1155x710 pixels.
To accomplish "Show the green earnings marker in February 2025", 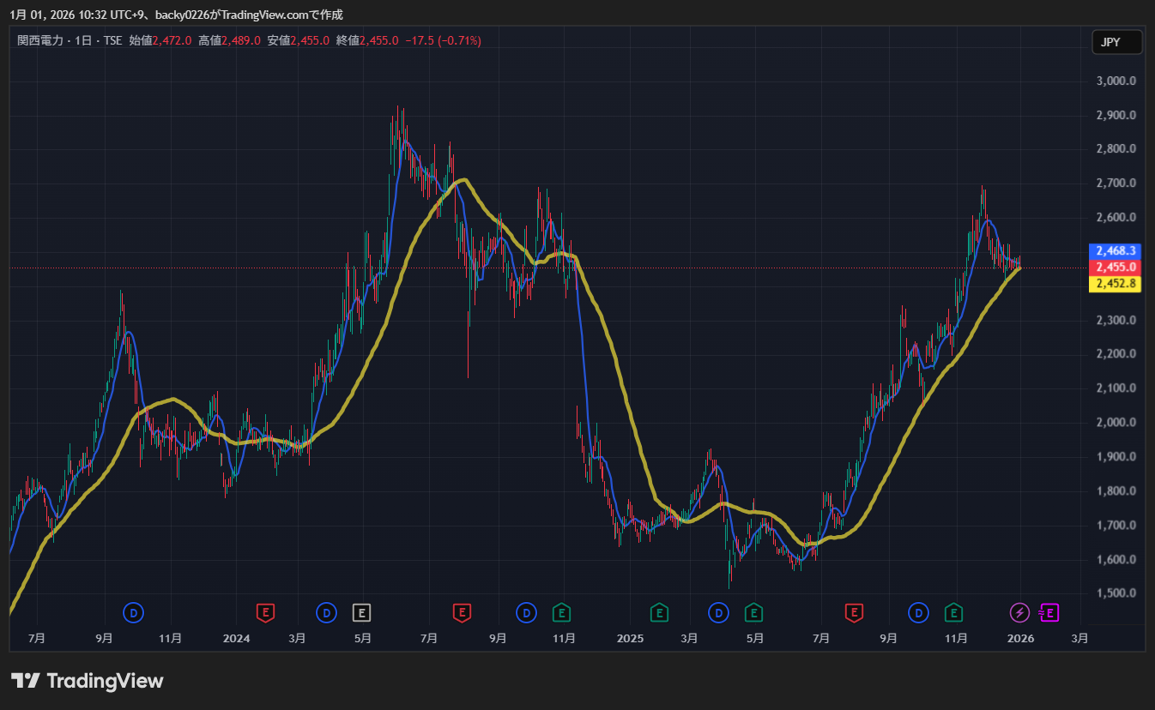I will pyautogui.click(x=659, y=612).
